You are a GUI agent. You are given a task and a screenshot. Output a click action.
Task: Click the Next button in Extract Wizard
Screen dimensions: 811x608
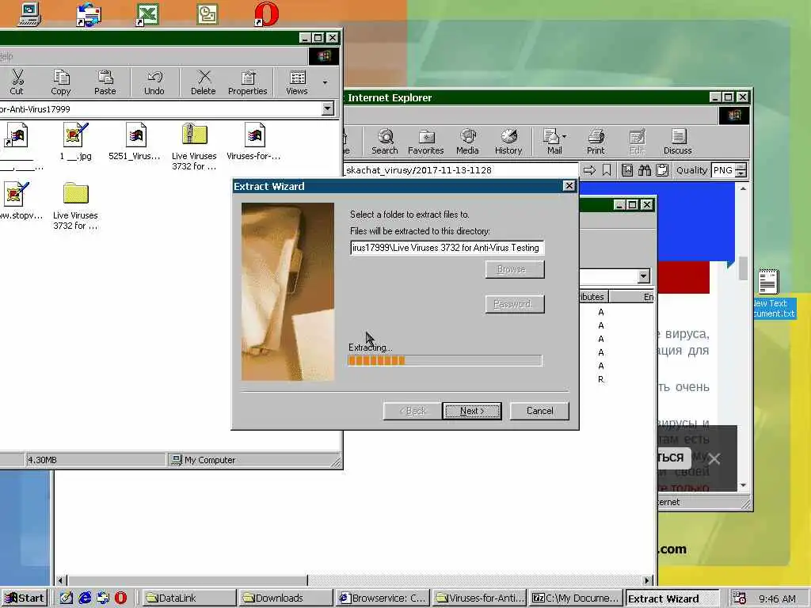pos(472,411)
